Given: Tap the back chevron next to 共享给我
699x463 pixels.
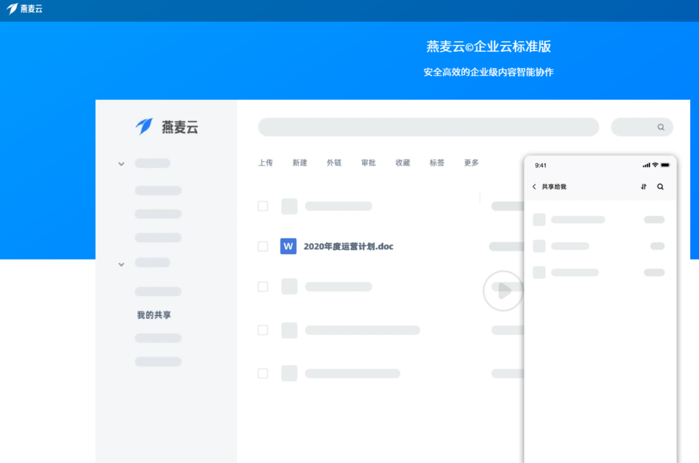Looking at the screenshot, I should (x=534, y=186).
